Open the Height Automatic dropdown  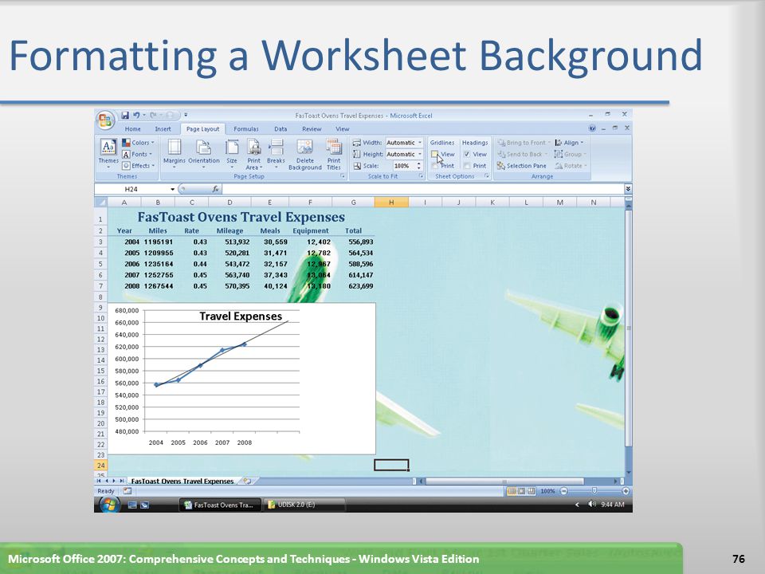click(x=420, y=154)
